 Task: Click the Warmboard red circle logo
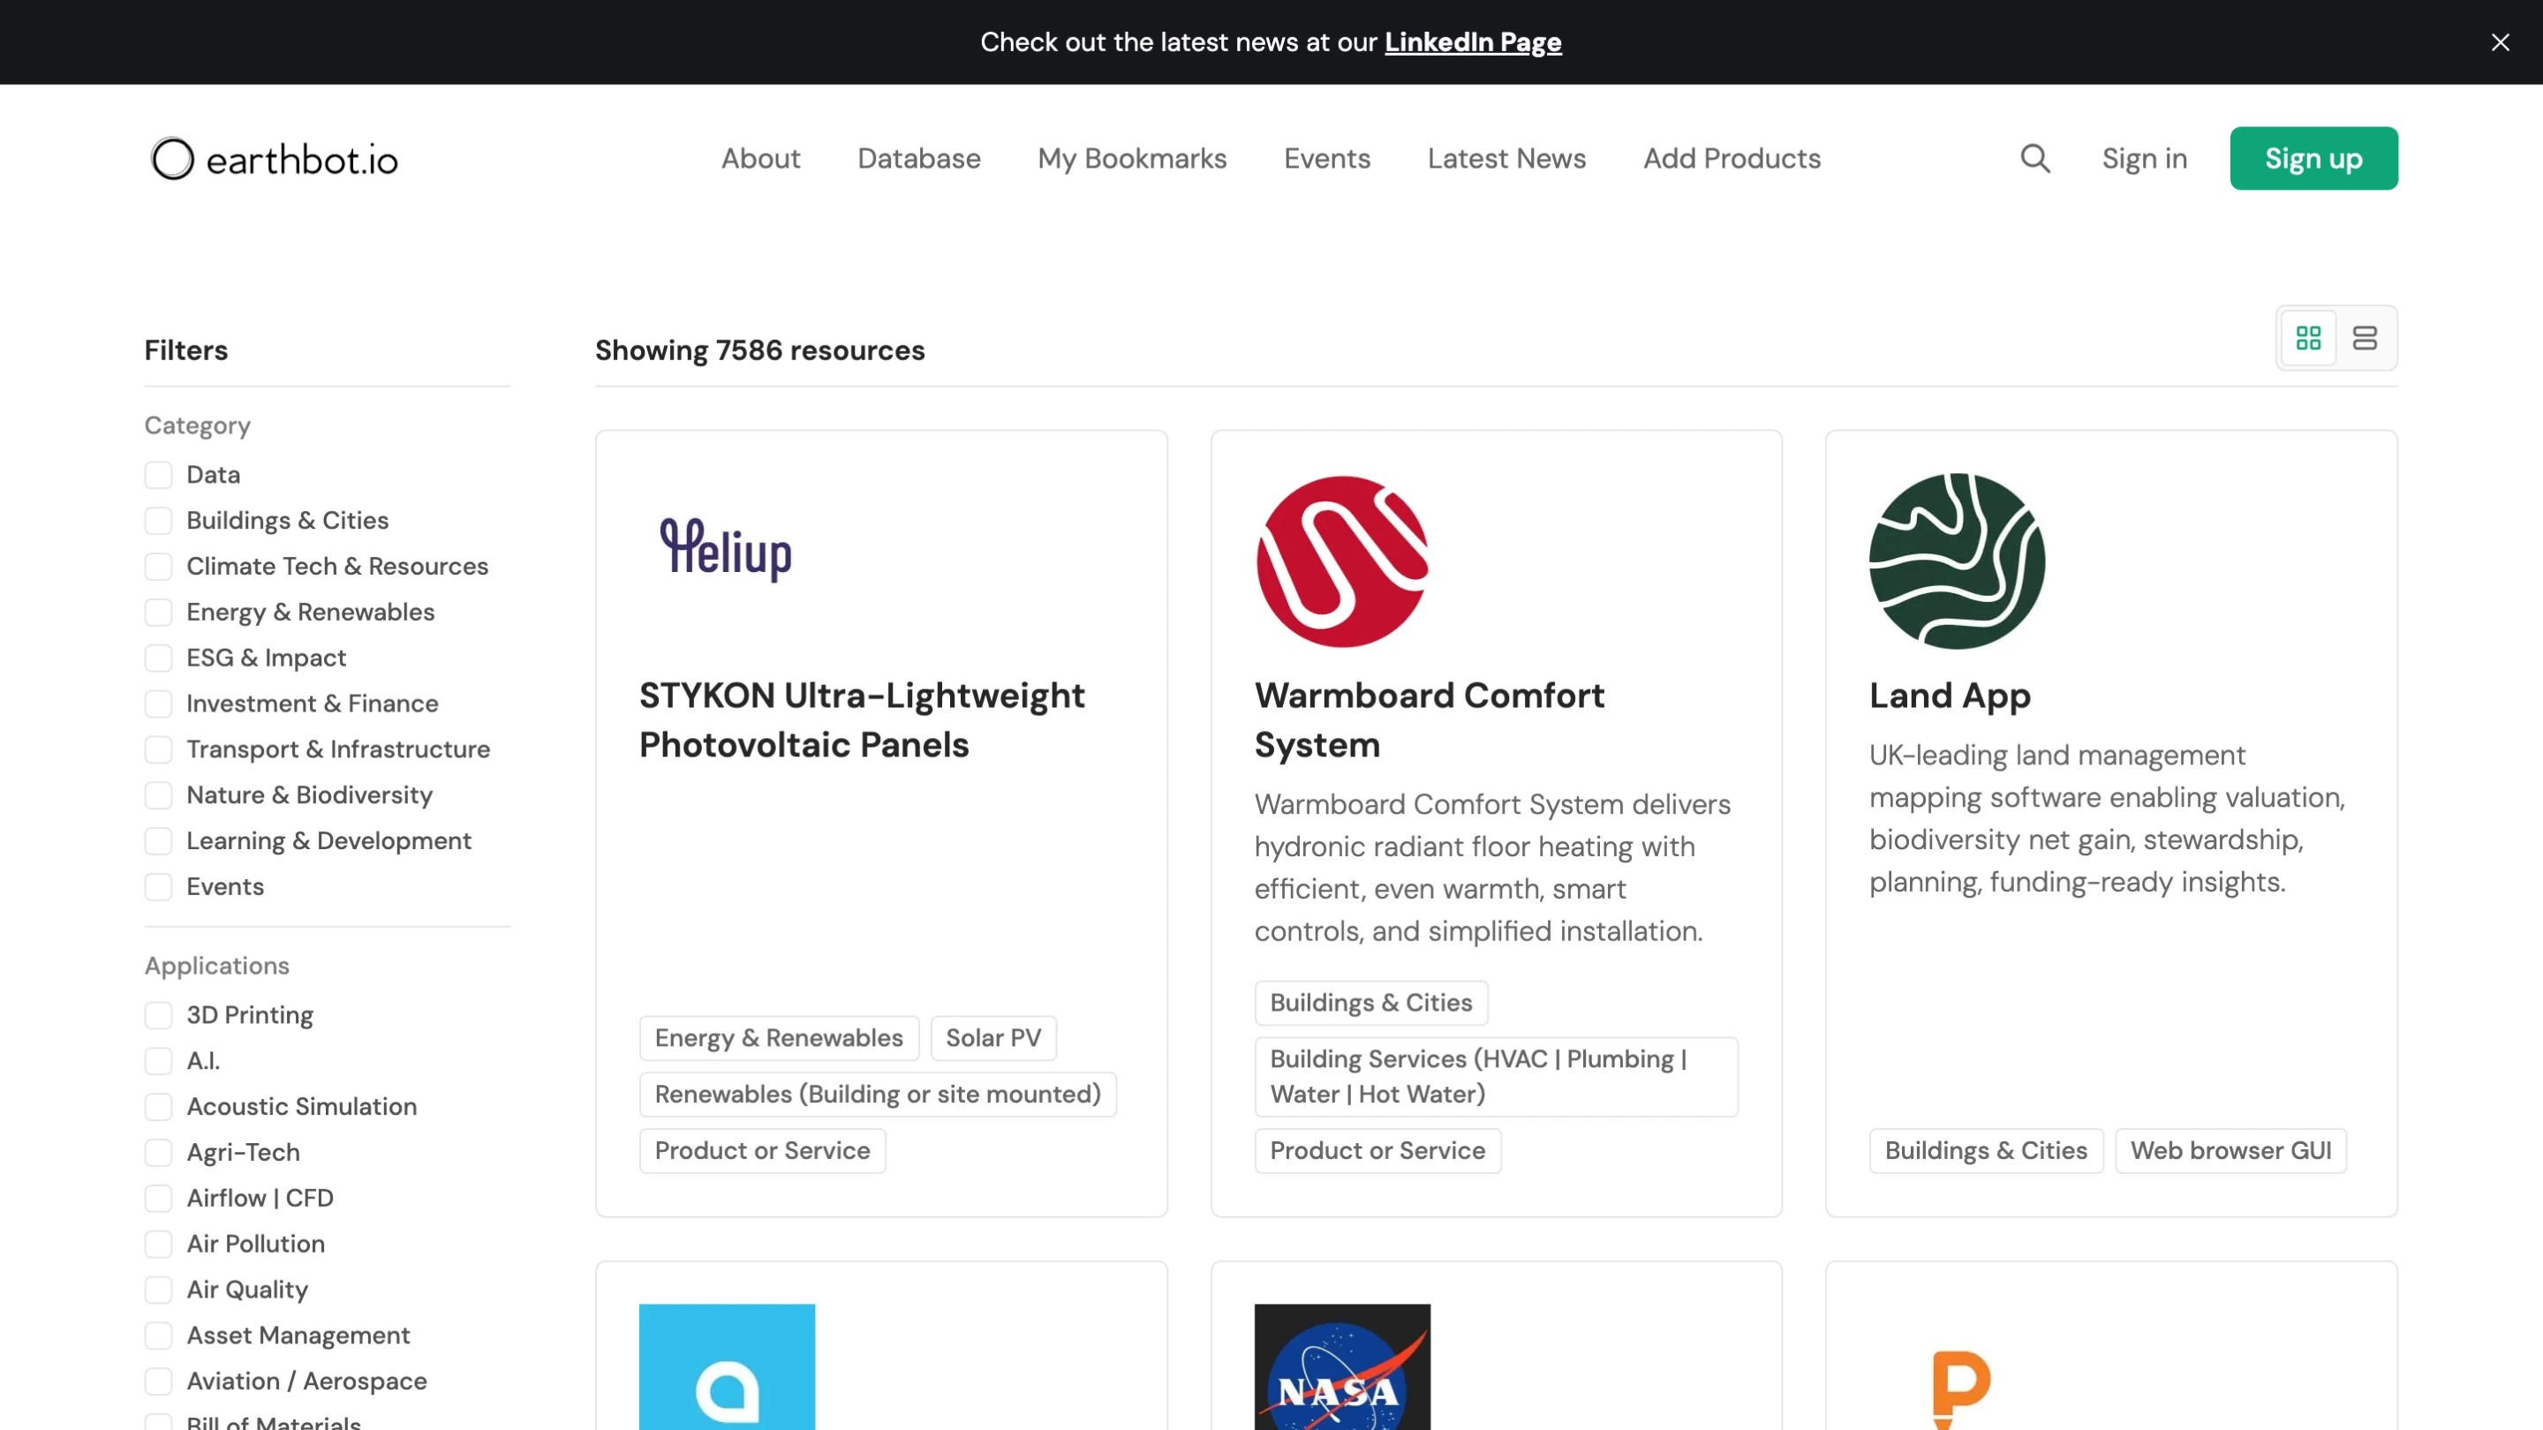pos(1341,561)
